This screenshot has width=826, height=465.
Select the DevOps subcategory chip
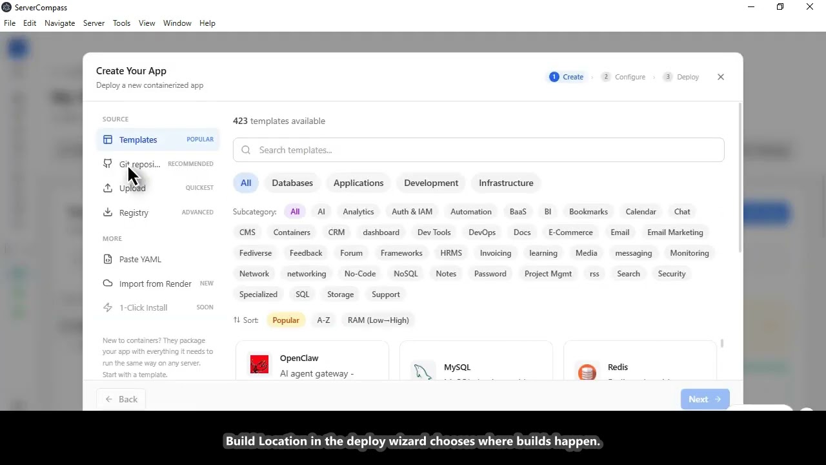coord(482,232)
